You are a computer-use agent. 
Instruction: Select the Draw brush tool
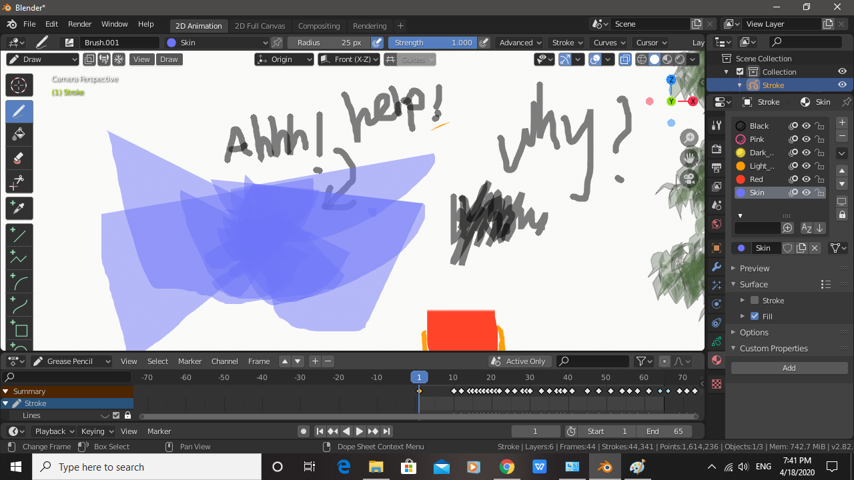click(19, 111)
